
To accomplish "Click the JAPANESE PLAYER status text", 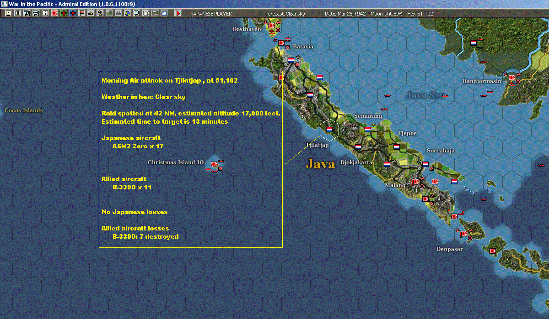I will tap(212, 14).
